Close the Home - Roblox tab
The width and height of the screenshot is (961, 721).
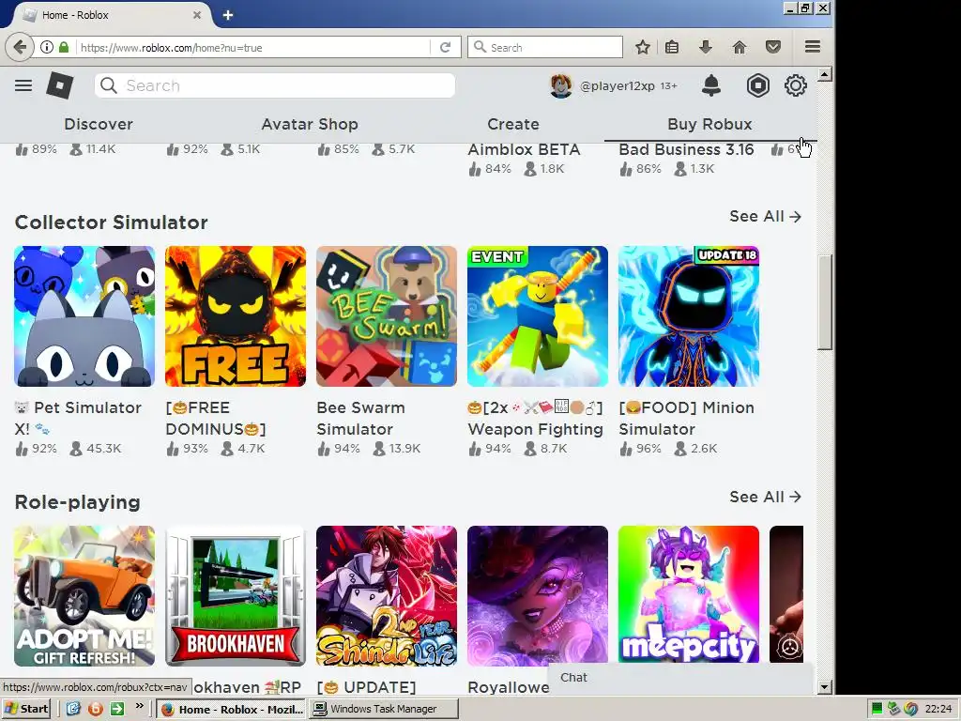pos(197,15)
